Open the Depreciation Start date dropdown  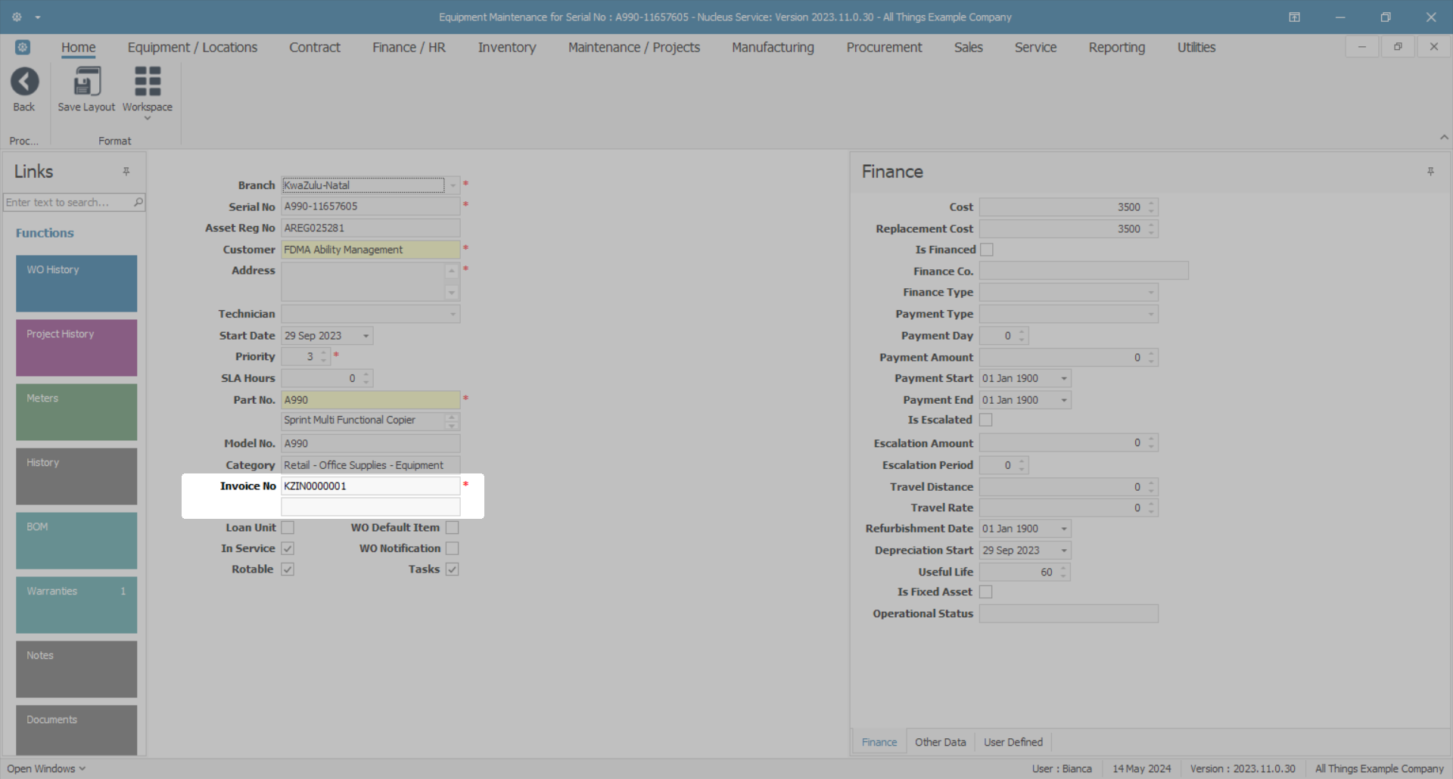click(1063, 551)
